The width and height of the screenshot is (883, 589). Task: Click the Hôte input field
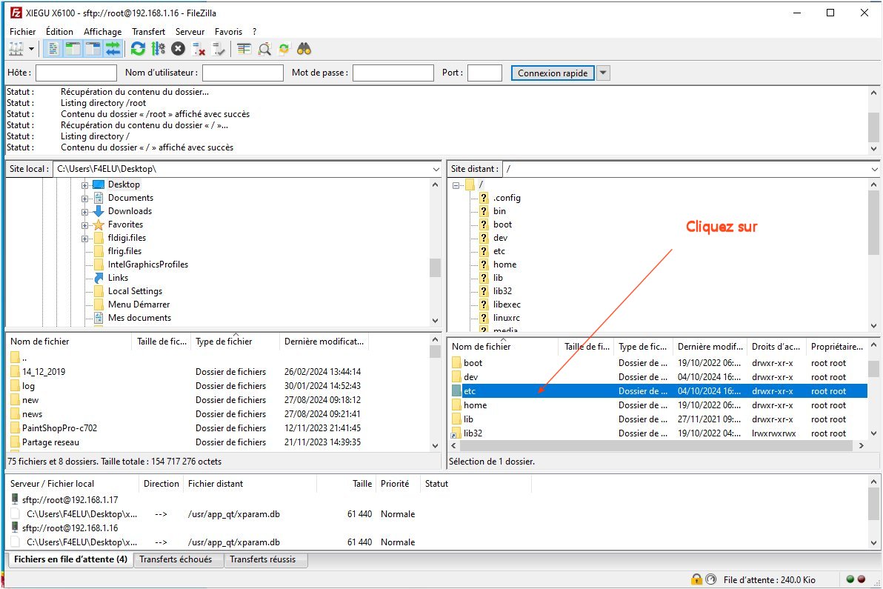click(76, 73)
